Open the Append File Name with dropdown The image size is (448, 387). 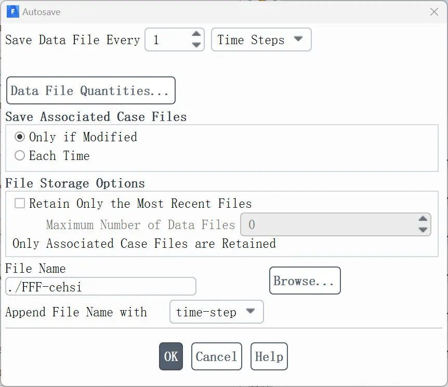point(217,312)
